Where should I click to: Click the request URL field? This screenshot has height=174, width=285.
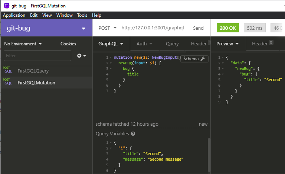tap(153, 28)
